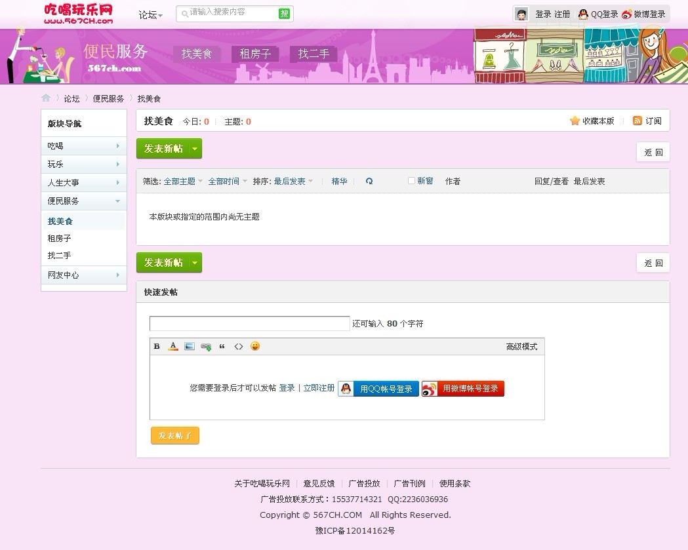Click 用微博帐号登录 button

click(x=463, y=389)
